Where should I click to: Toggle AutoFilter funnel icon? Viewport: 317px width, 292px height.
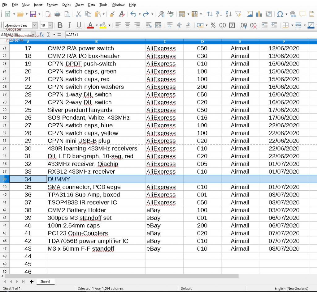point(238,14)
